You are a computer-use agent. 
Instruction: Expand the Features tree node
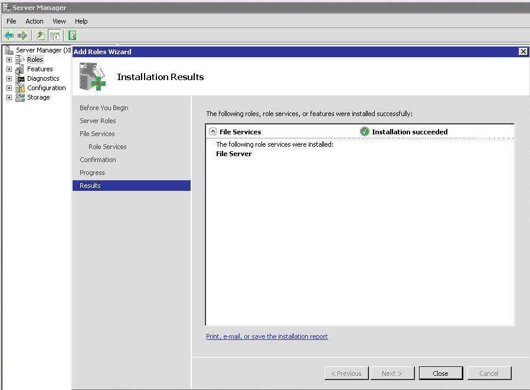point(9,69)
